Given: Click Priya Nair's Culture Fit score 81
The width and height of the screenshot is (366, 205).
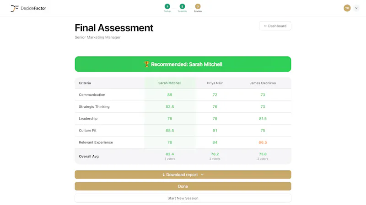Looking at the screenshot, I should point(215,131).
